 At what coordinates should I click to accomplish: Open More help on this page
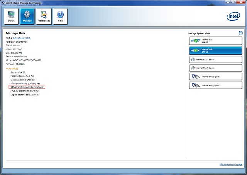(x=231, y=164)
